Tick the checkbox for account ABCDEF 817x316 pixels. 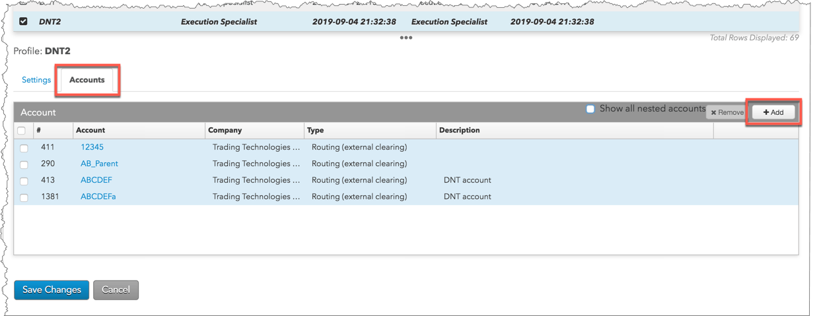coord(24,181)
